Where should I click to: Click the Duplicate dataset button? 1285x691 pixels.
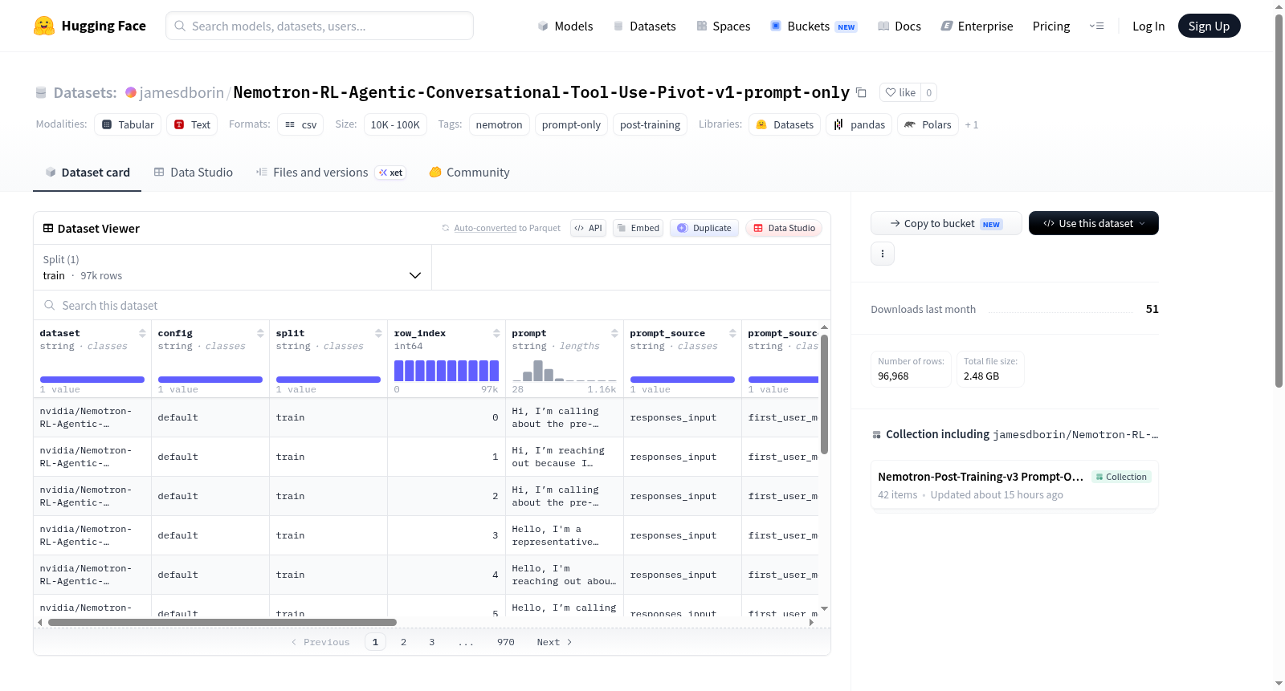pyautogui.click(x=704, y=228)
